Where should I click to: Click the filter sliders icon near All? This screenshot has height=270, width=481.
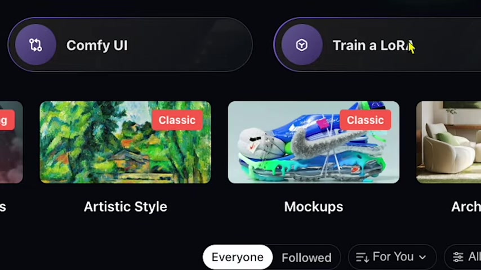coord(458,257)
